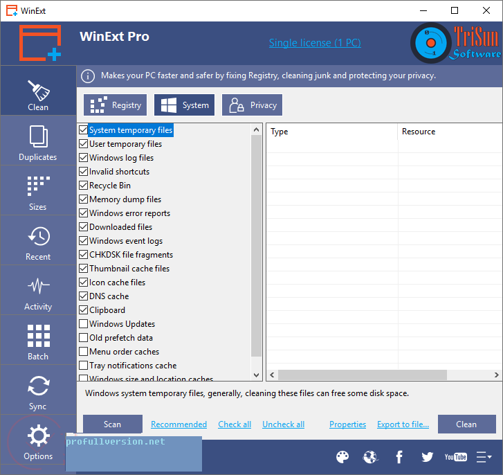Uncheck Thumbnail cache files

pyautogui.click(x=84, y=268)
